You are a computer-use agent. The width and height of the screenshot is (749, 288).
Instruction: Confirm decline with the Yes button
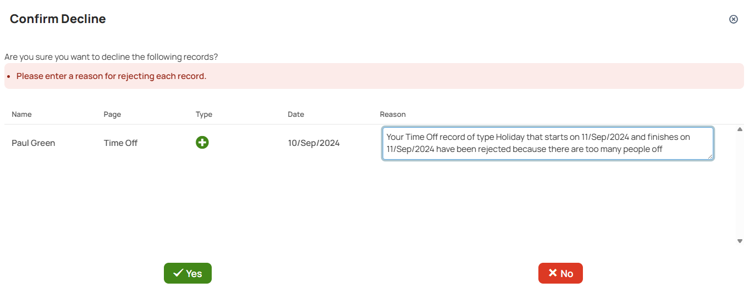click(188, 273)
